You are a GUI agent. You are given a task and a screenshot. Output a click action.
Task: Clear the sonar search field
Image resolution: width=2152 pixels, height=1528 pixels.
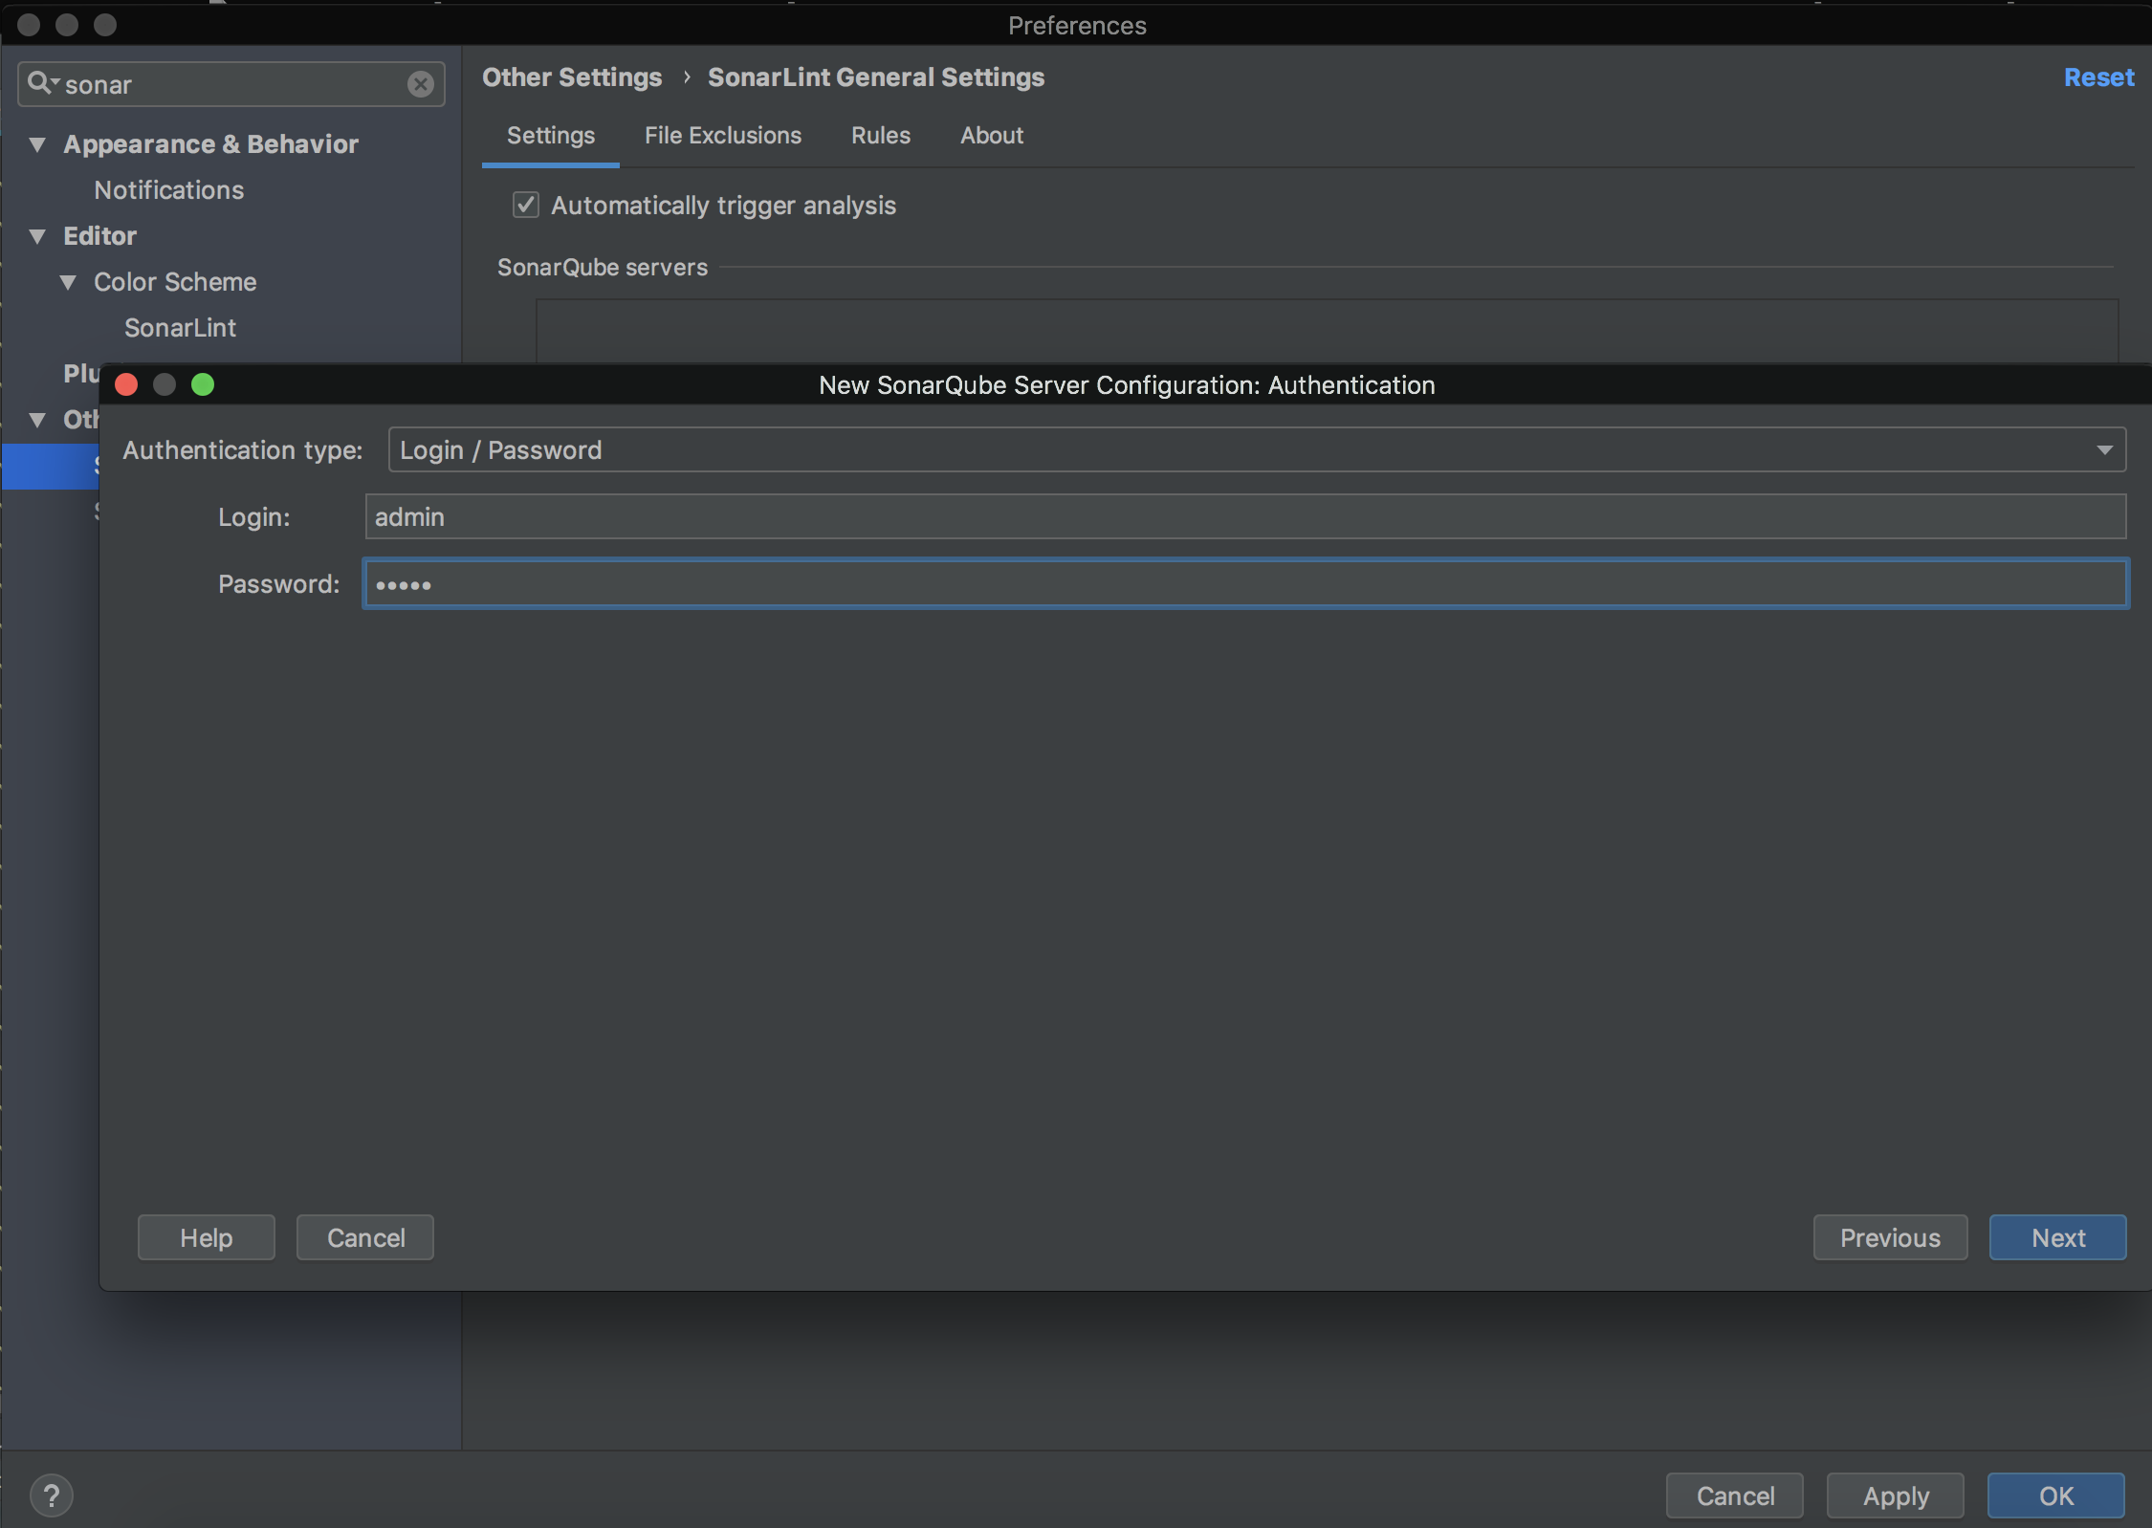[420, 84]
